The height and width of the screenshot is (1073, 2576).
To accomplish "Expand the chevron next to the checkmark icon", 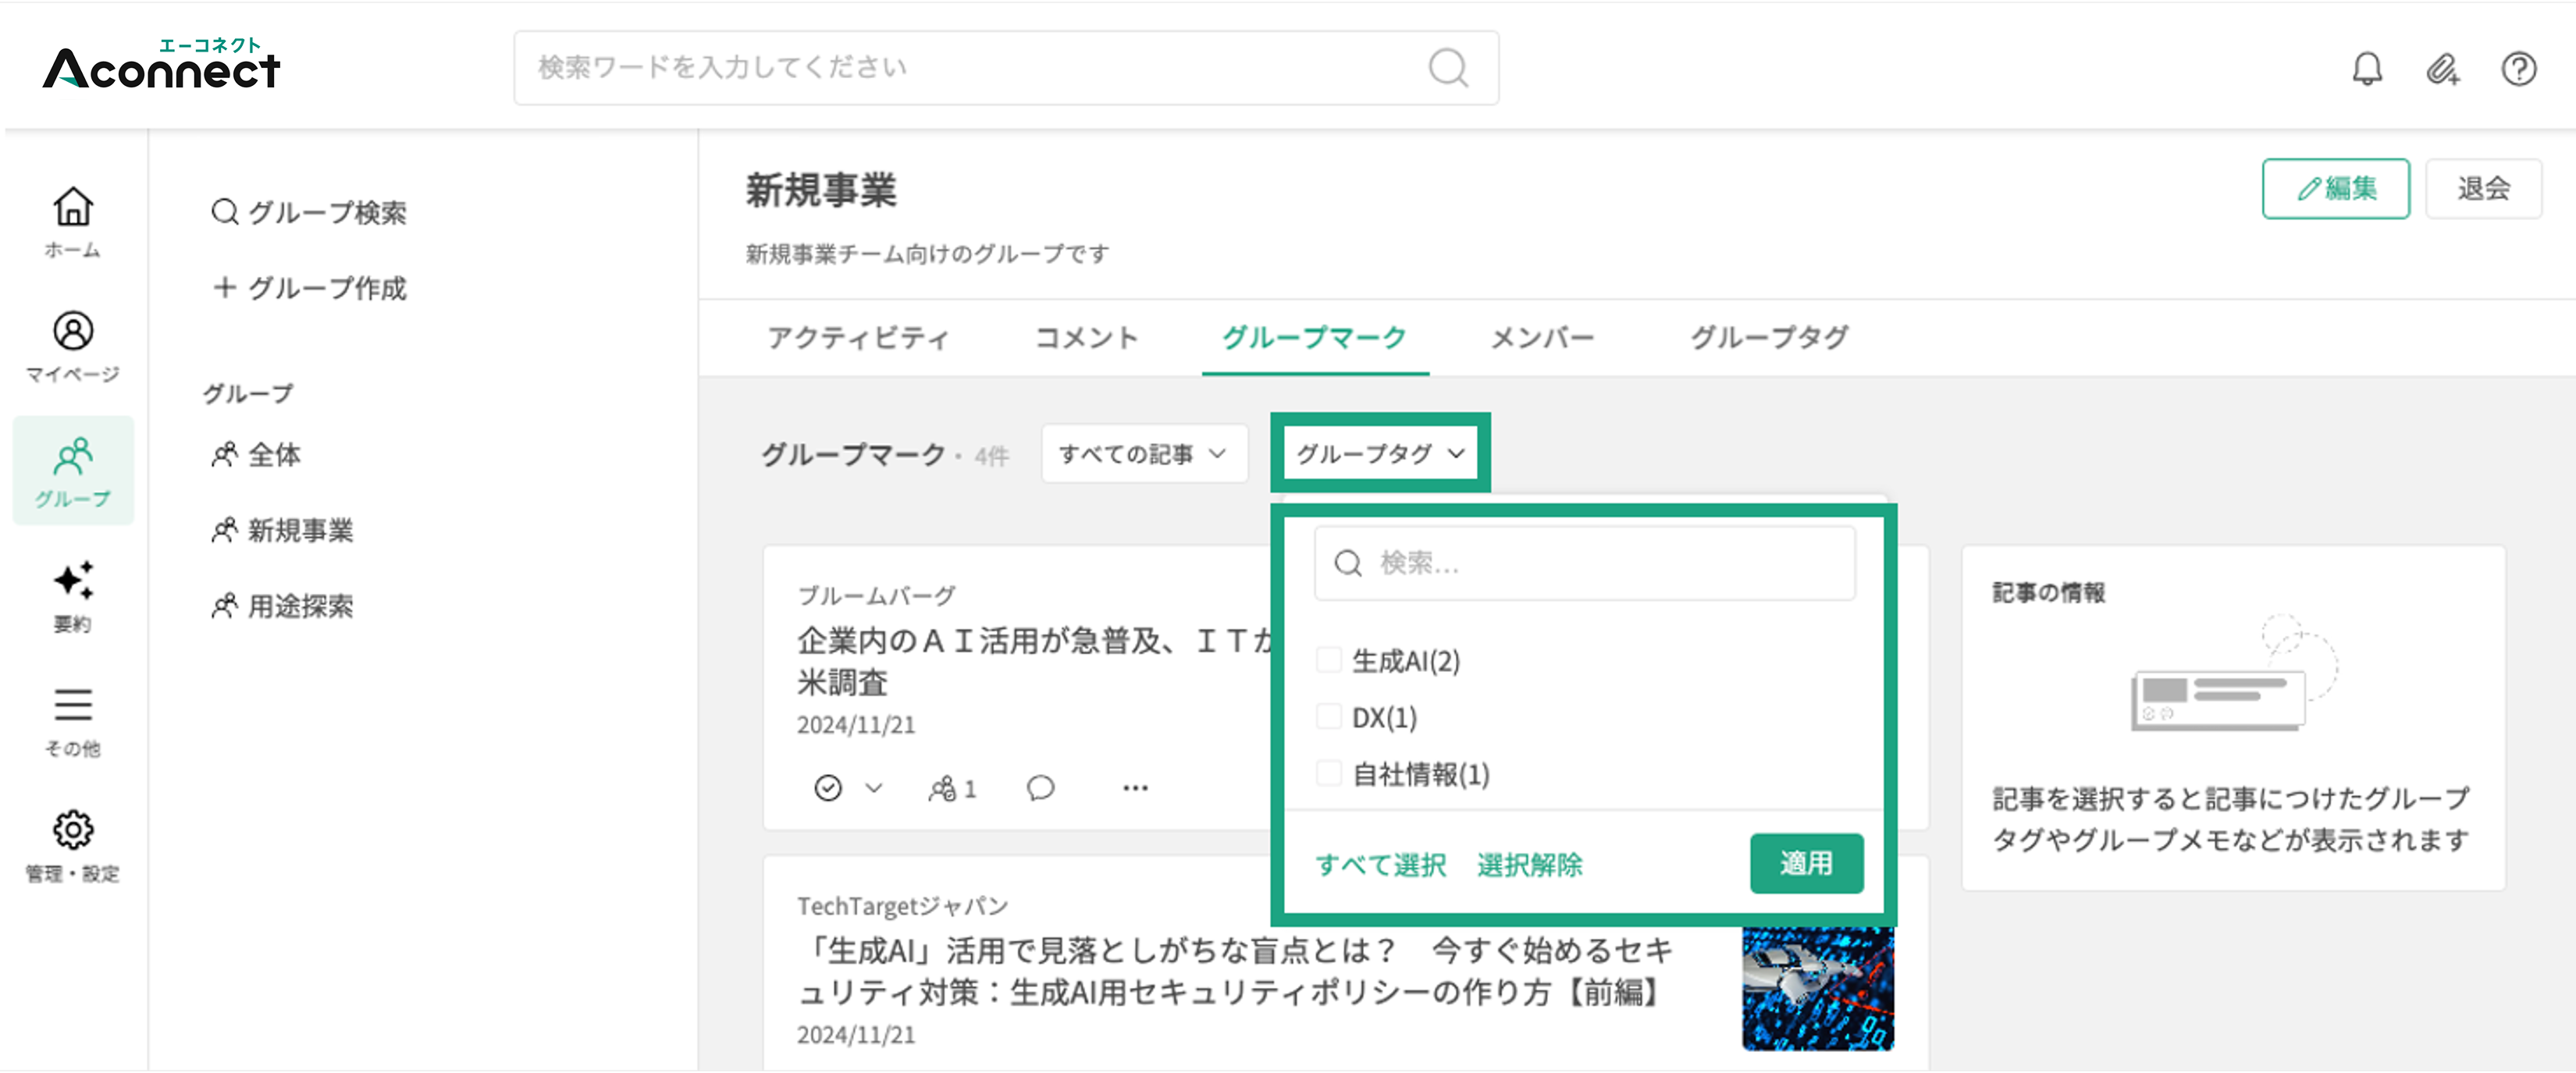I will click(874, 788).
